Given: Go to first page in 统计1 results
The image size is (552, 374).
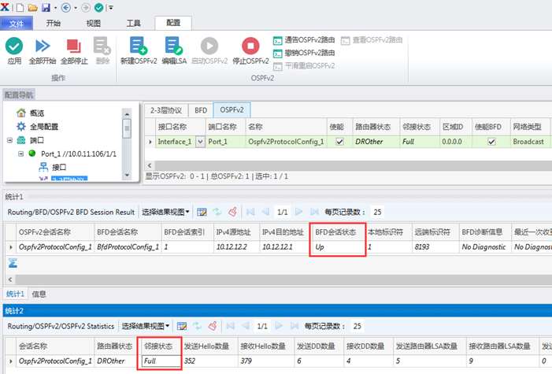Looking at the screenshot, I should pos(250,212).
